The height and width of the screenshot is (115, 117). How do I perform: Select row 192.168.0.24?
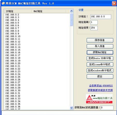[x=37, y=74]
